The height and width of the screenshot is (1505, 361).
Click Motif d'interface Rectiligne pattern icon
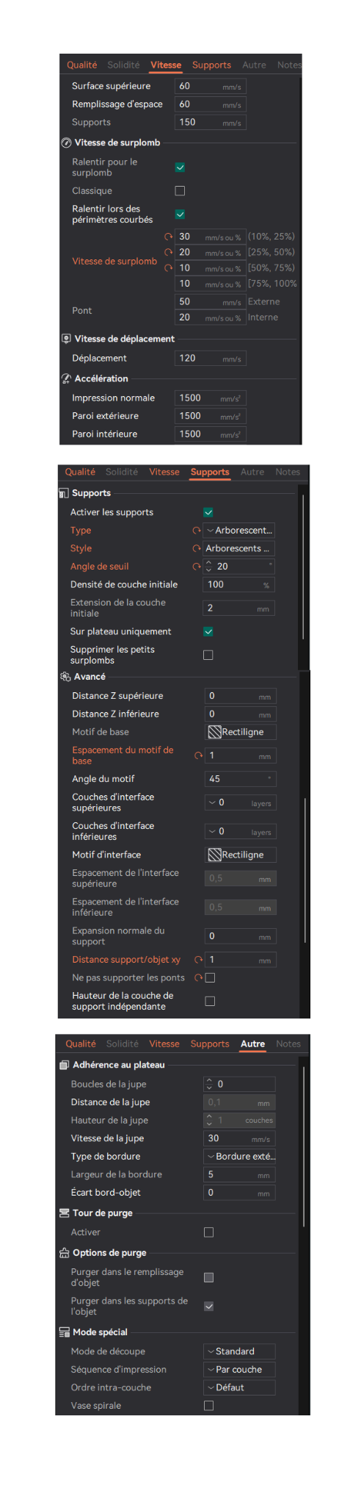tap(215, 855)
